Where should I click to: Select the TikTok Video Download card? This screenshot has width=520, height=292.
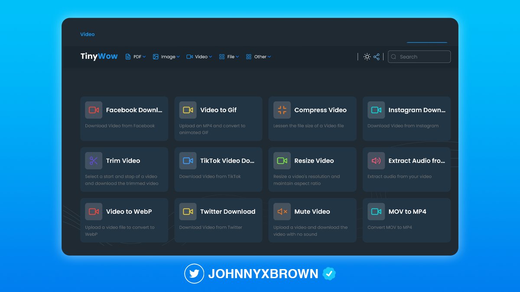pos(218,170)
